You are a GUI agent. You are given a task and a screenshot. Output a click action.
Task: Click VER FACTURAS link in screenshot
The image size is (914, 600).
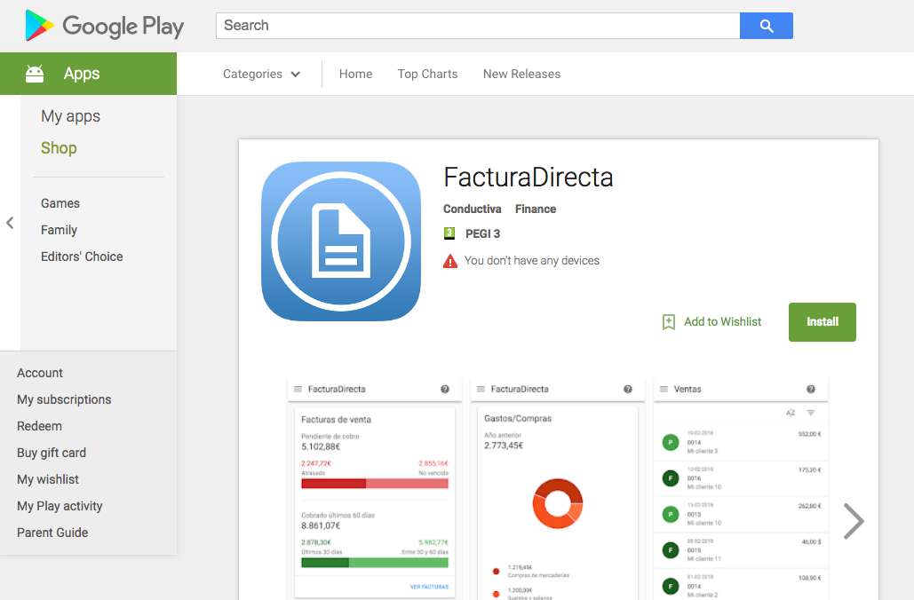[429, 587]
